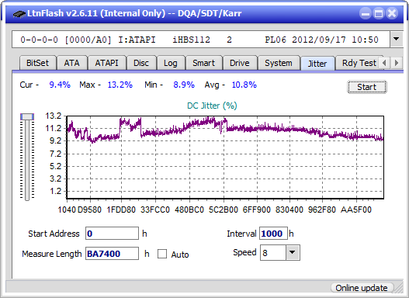Image resolution: width=409 pixels, height=298 pixels.
Task: Click the DC Jitter (%) chart title
Action: coord(212,106)
